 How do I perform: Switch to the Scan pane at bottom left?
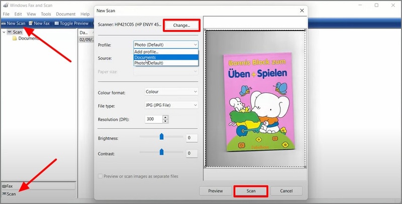tap(39, 194)
